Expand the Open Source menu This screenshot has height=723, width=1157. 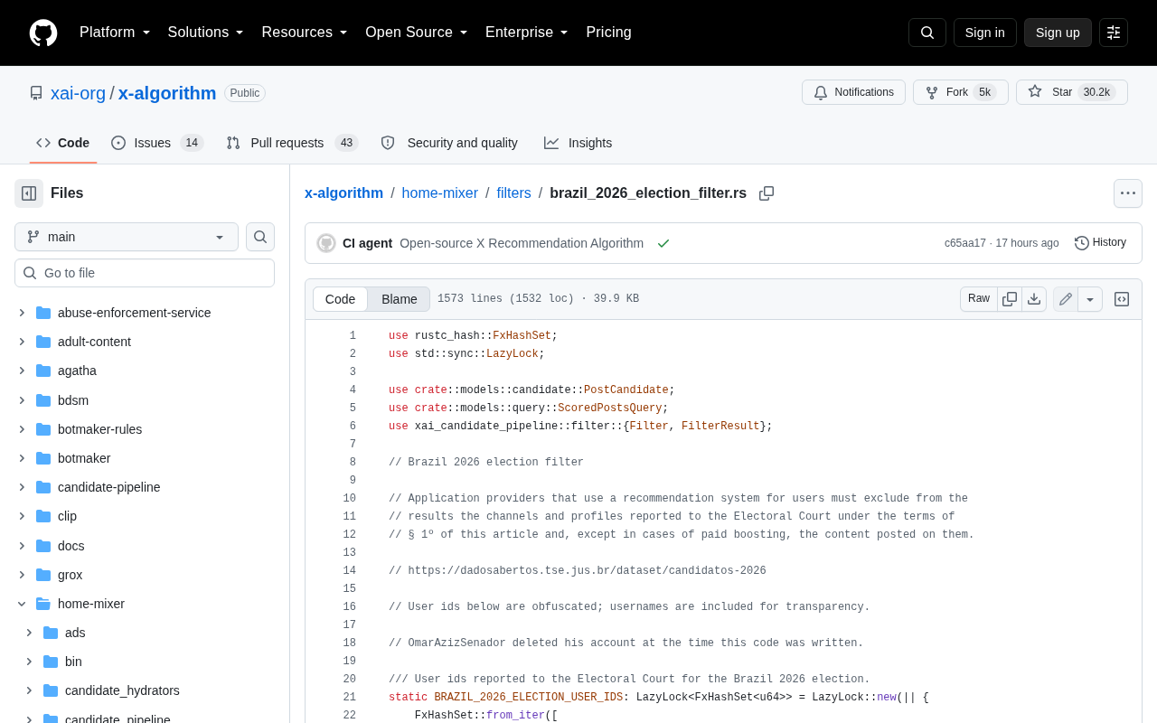(x=417, y=33)
